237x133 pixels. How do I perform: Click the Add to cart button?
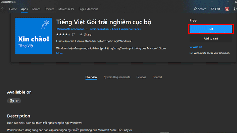(x=211, y=39)
